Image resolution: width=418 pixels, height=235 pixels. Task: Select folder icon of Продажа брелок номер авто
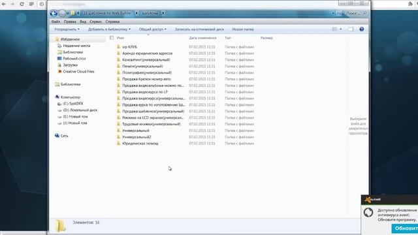119,79
